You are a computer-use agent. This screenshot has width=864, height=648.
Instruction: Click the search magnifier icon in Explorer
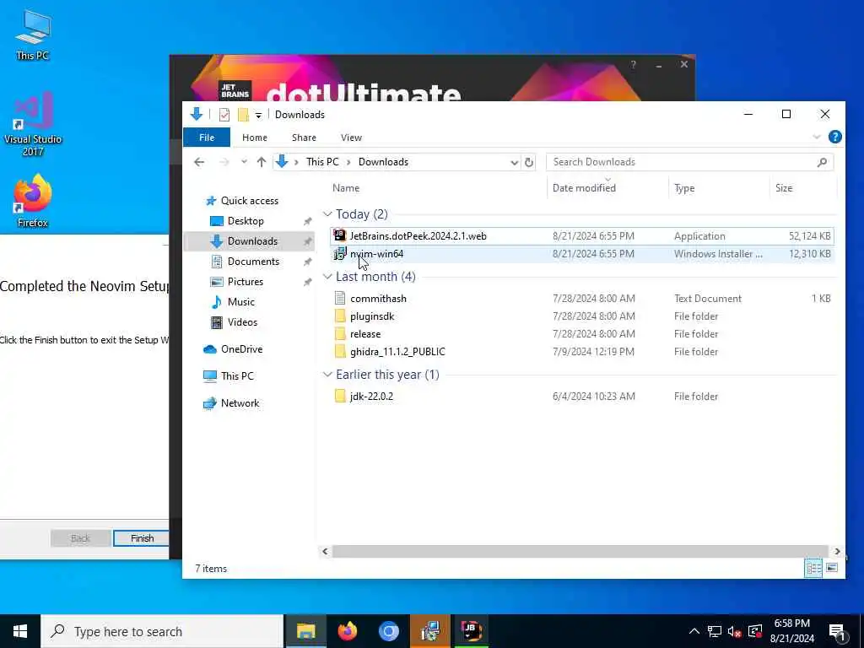[x=822, y=162]
